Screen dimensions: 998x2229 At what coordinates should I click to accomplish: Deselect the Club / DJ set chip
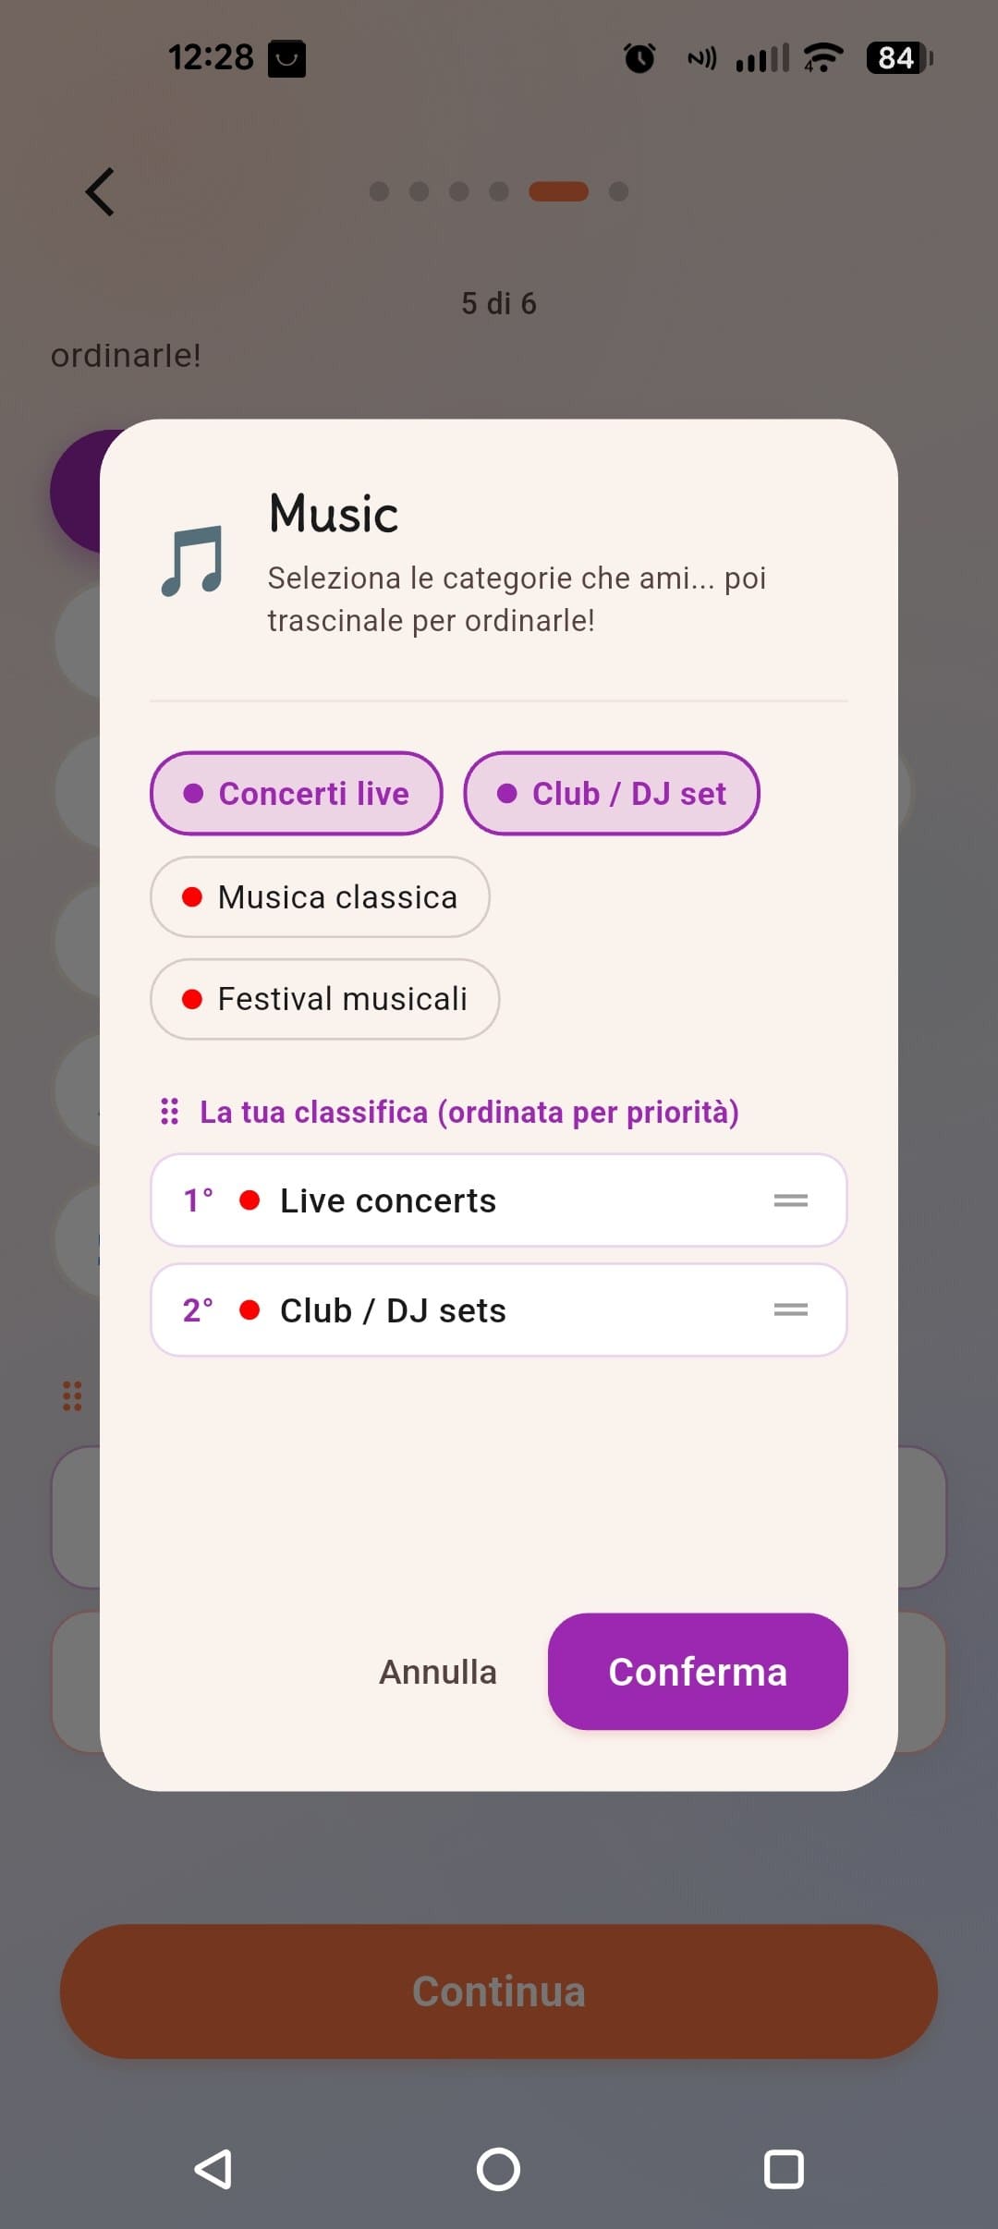pyautogui.click(x=612, y=793)
